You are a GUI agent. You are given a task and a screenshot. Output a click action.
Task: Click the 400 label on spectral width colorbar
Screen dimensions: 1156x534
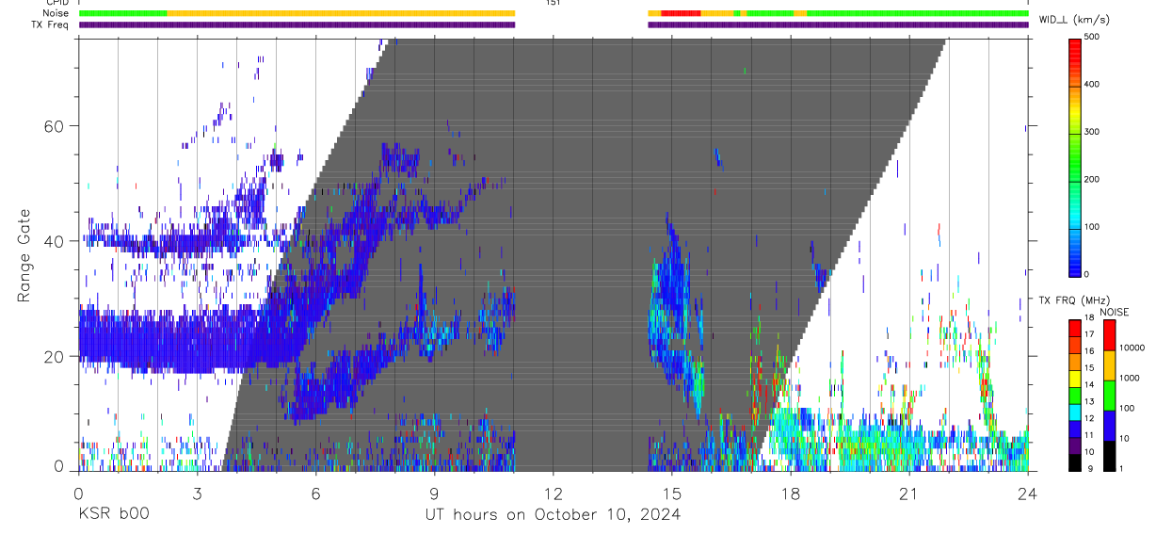point(1092,84)
